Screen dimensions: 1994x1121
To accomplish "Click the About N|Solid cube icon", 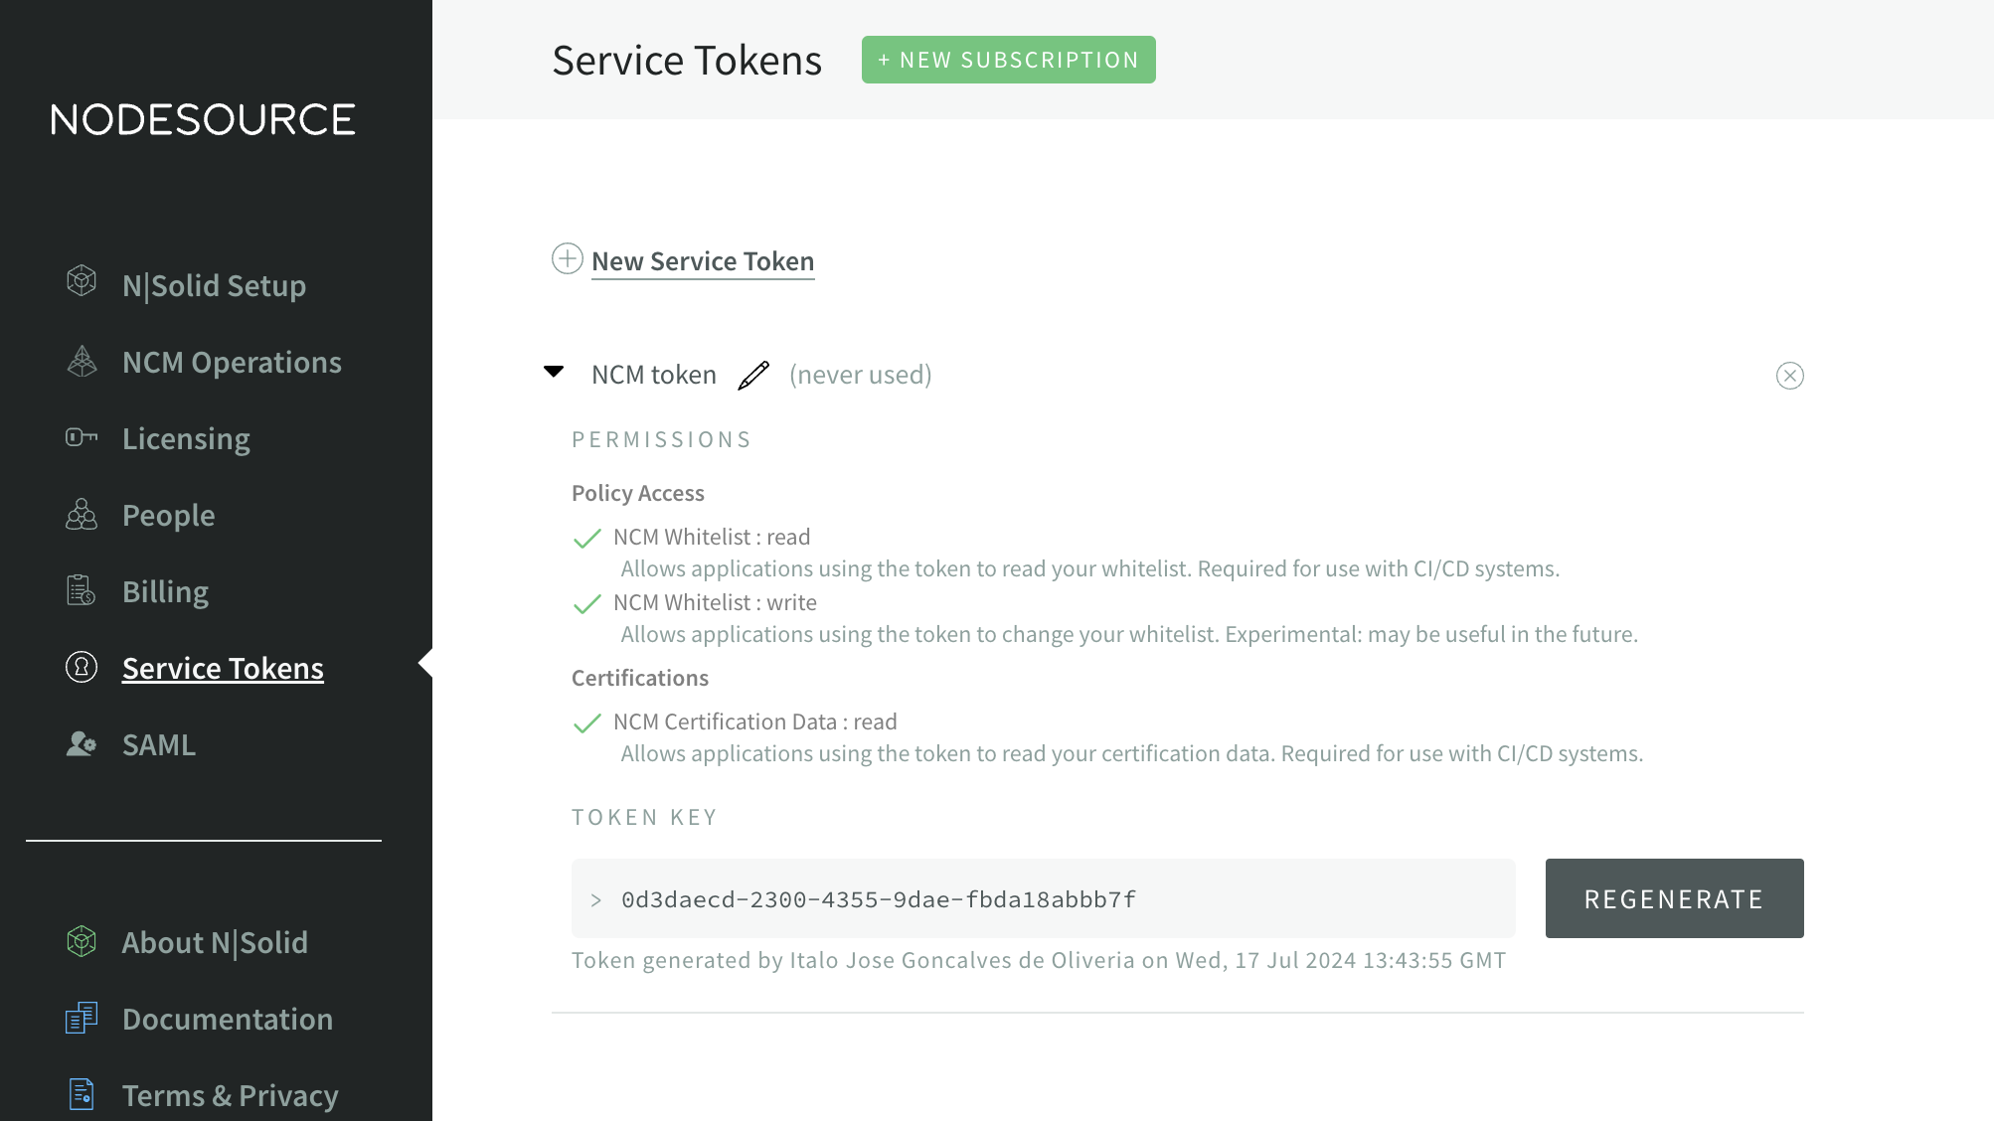I will (81, 941).
